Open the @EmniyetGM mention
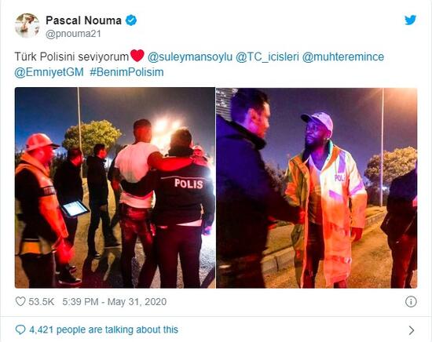This screenshot has width=432, height=342. point(49,72)
